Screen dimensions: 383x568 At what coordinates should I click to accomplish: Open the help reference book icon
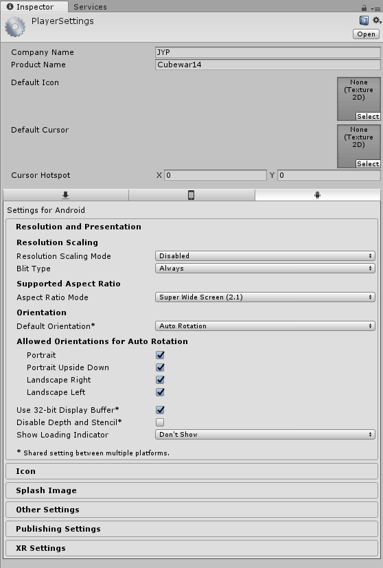point(364,21)
